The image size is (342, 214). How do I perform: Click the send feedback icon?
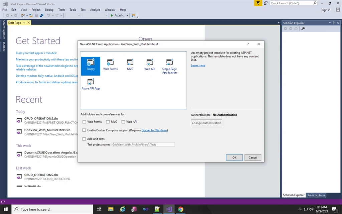(266, 3)
